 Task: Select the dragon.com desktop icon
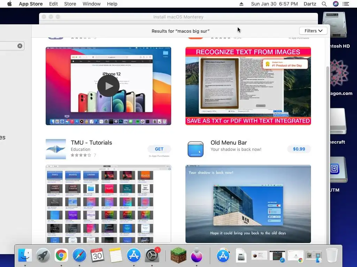340,73
